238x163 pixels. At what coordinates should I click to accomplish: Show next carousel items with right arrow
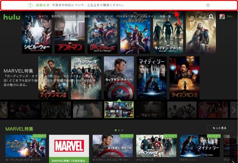click(x=234, y=110)
